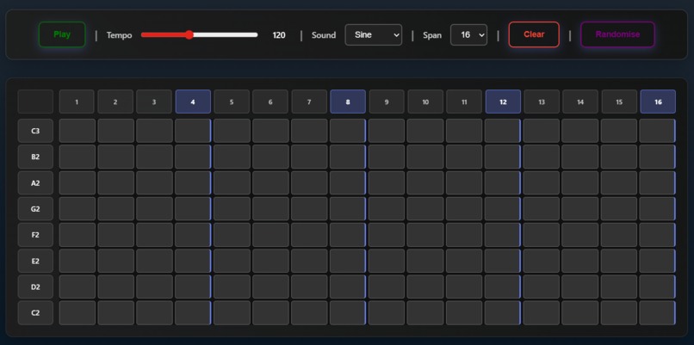
Task: Click the E2 note row label
Action: (35, 261)
